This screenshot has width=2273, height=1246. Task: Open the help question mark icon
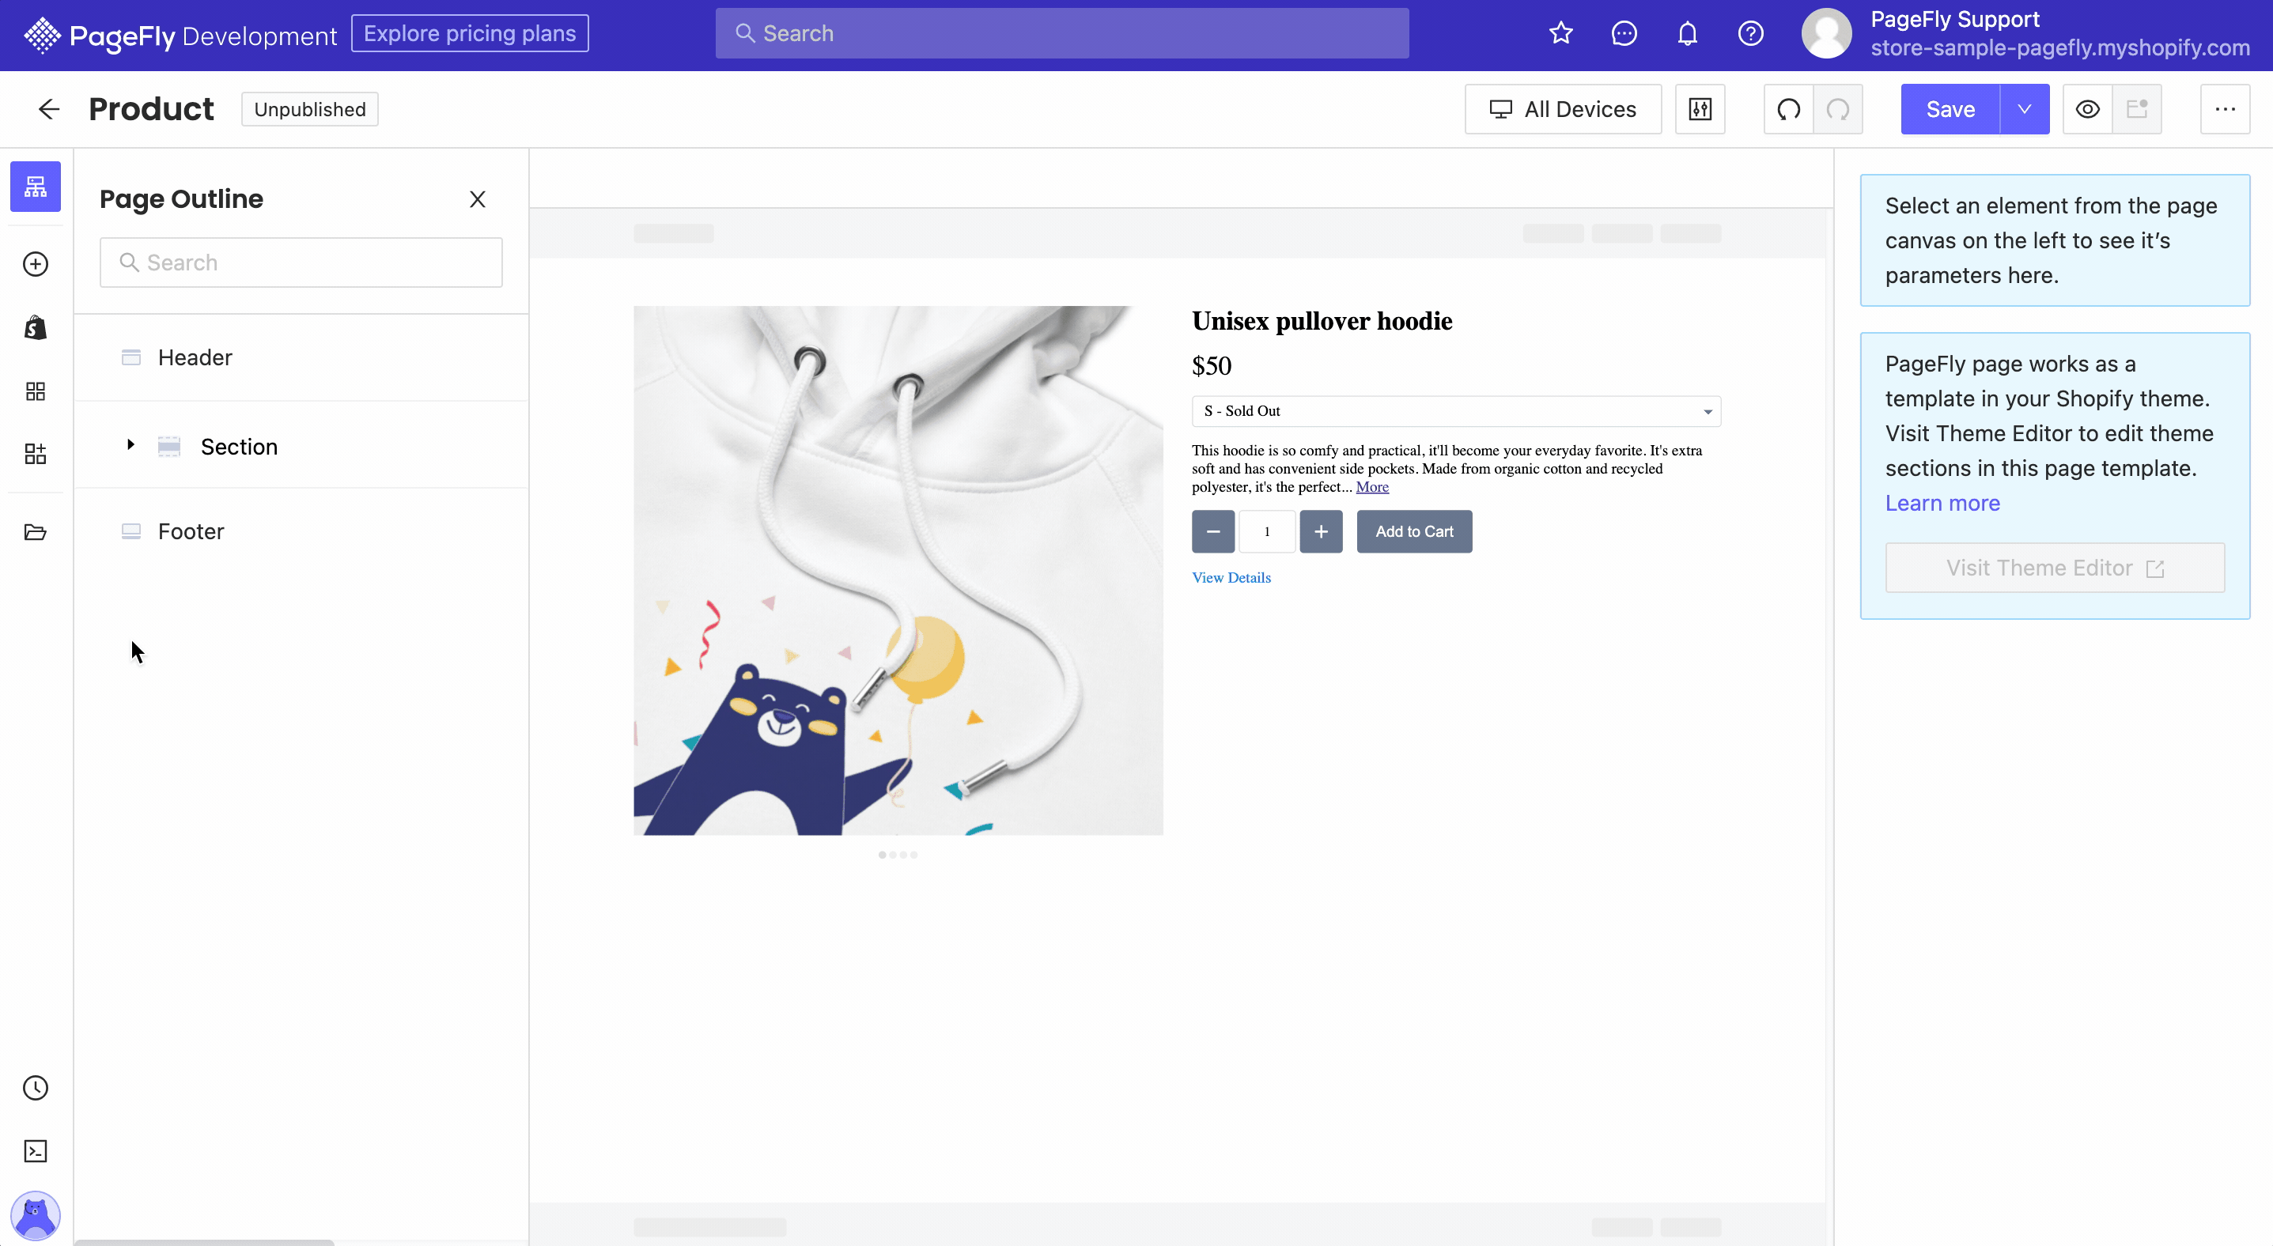[1751, 33]
